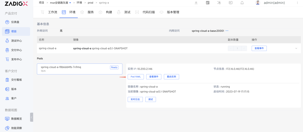Click the notification bell icon
This screenshot has height=132, width=303.
(x=242, y=3)
